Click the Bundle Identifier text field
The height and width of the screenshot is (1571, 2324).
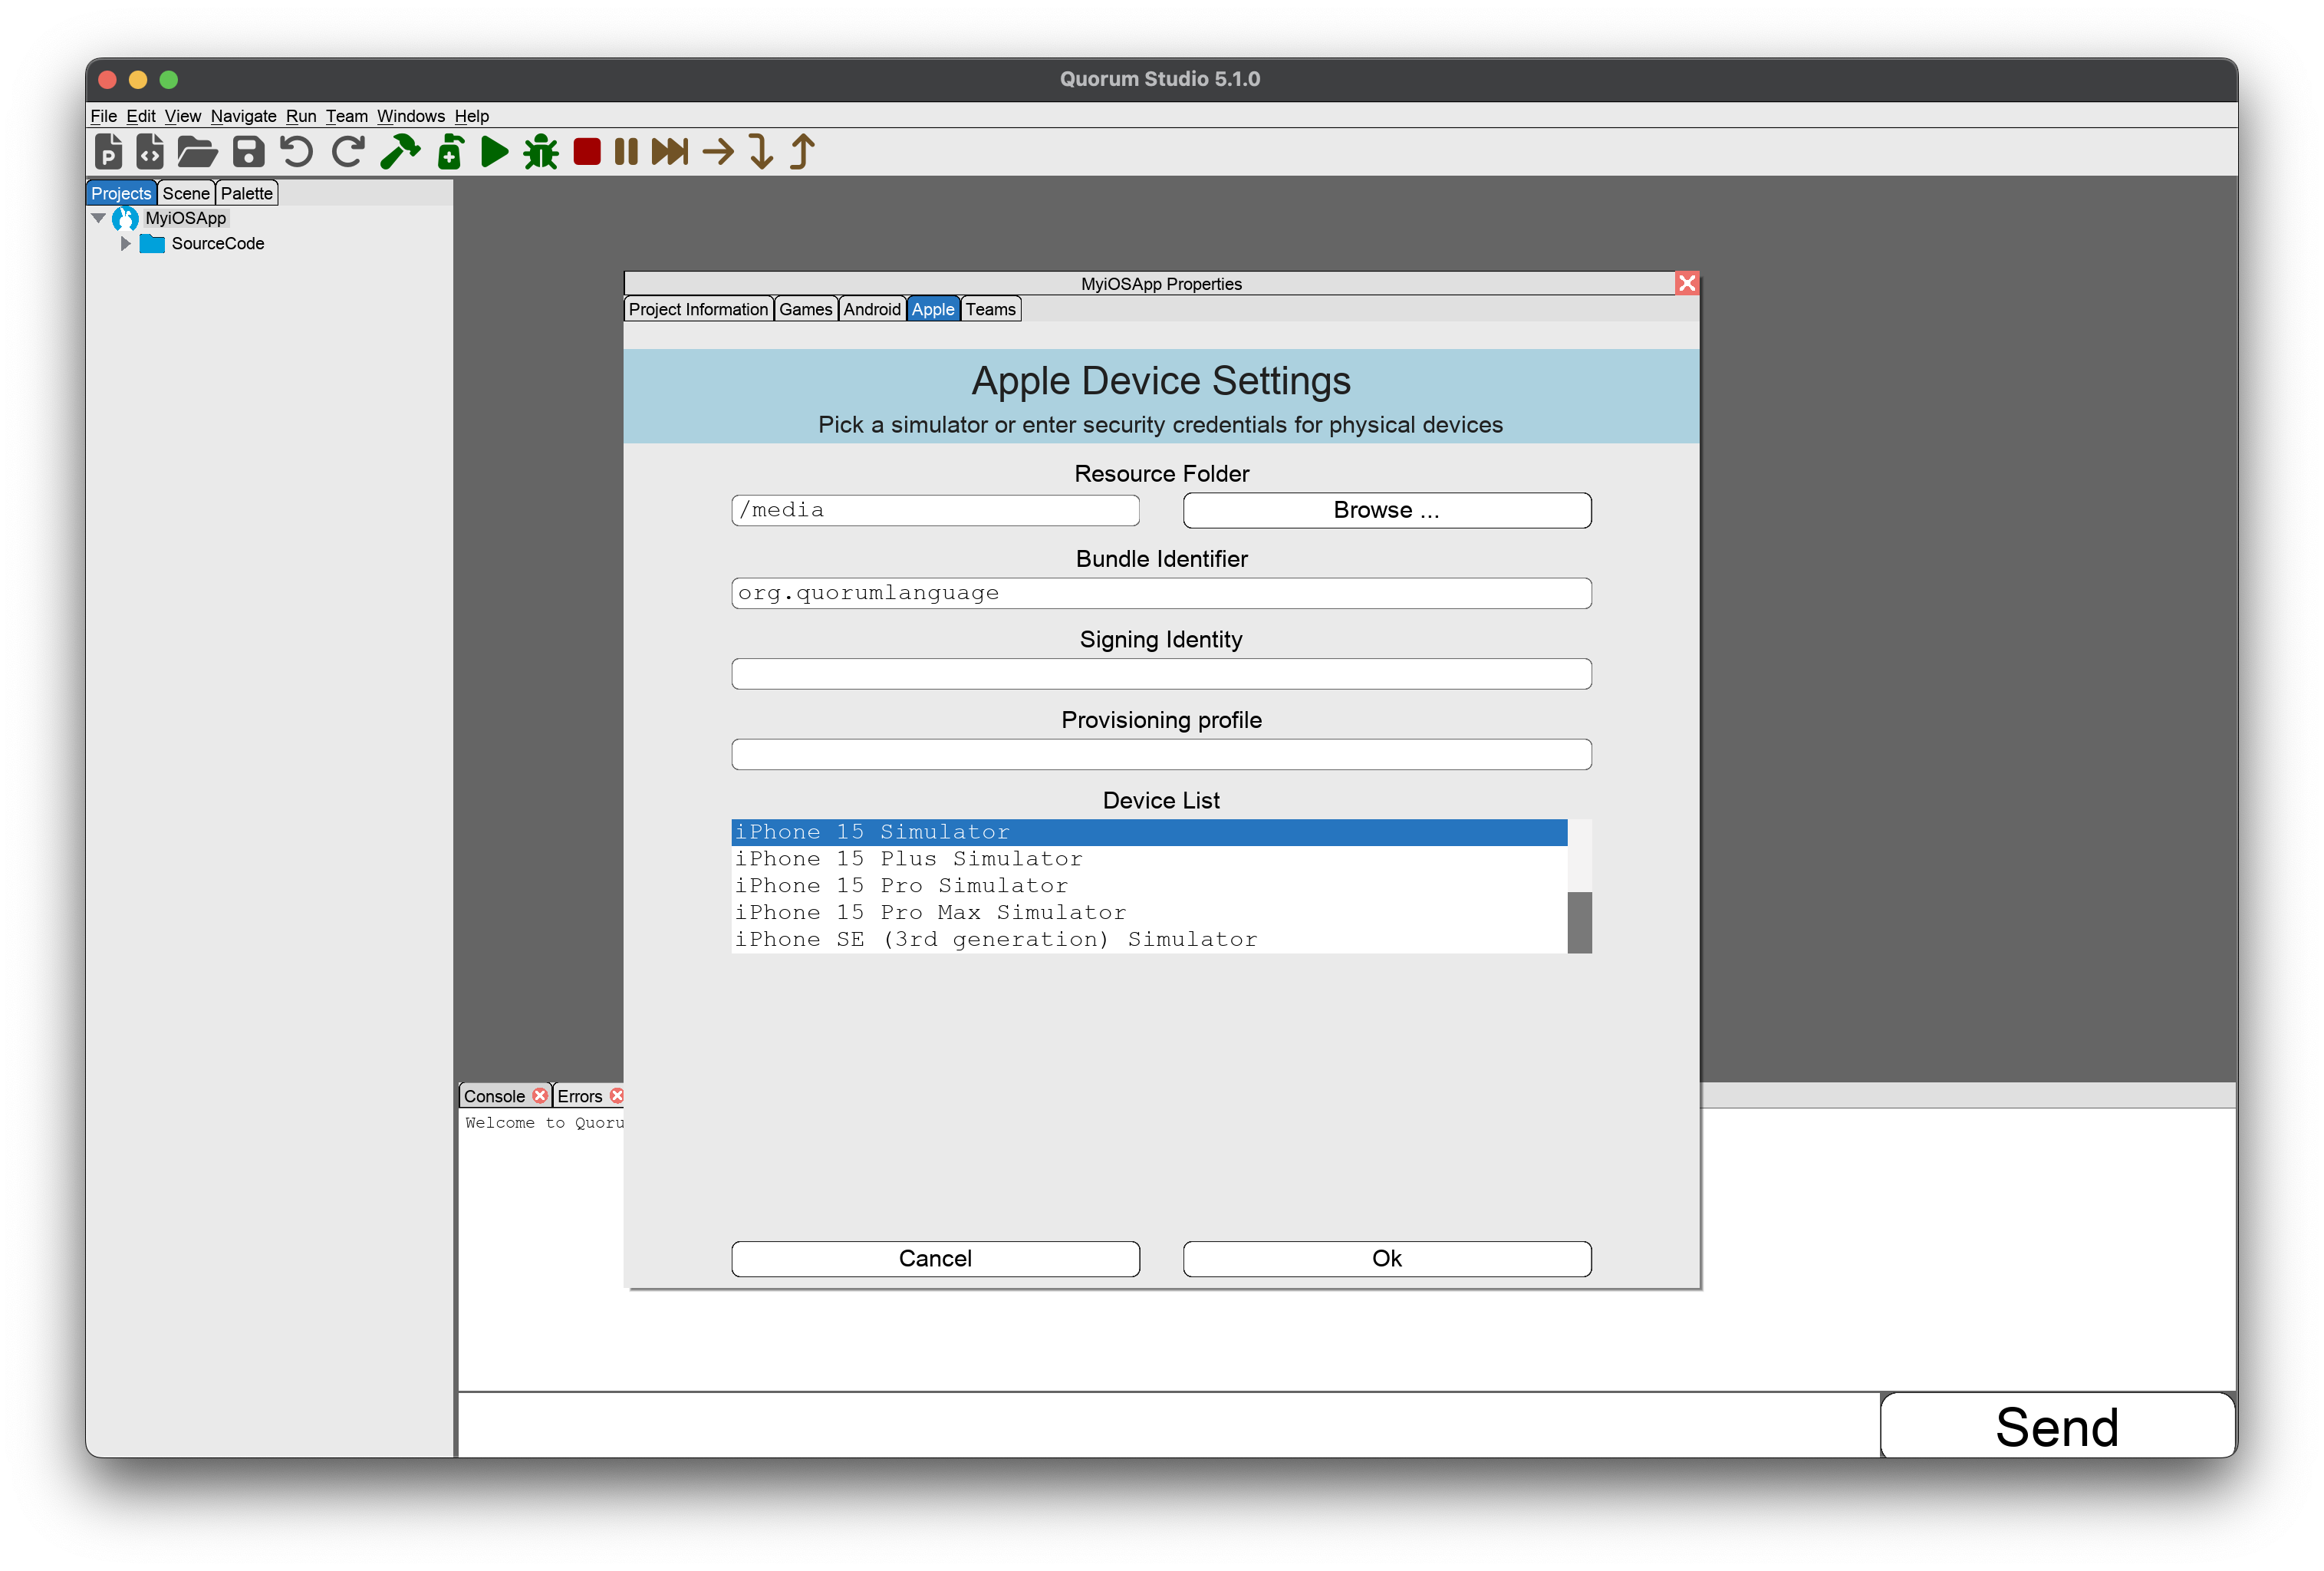point(1161,593)
